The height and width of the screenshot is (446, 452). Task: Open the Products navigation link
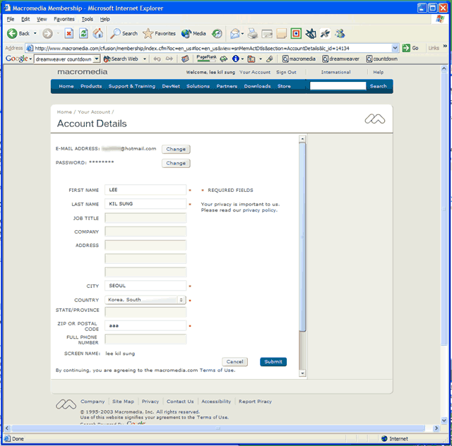[x=91, y=86]
